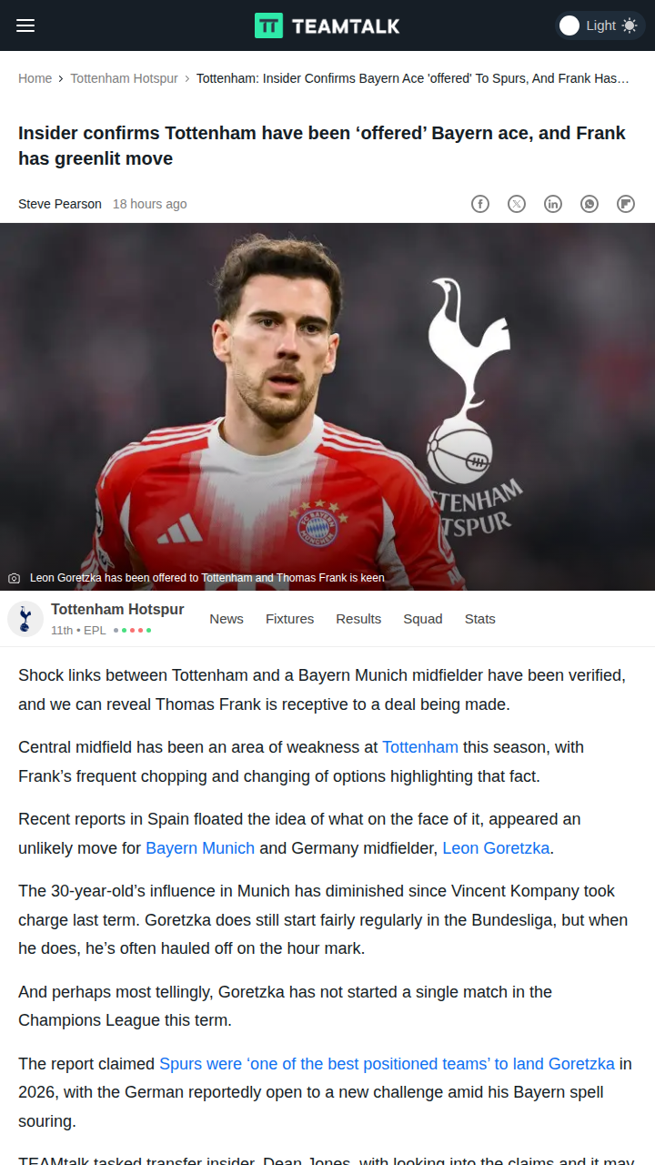Share article on X (Twitter)

click(x=517, y=204)
